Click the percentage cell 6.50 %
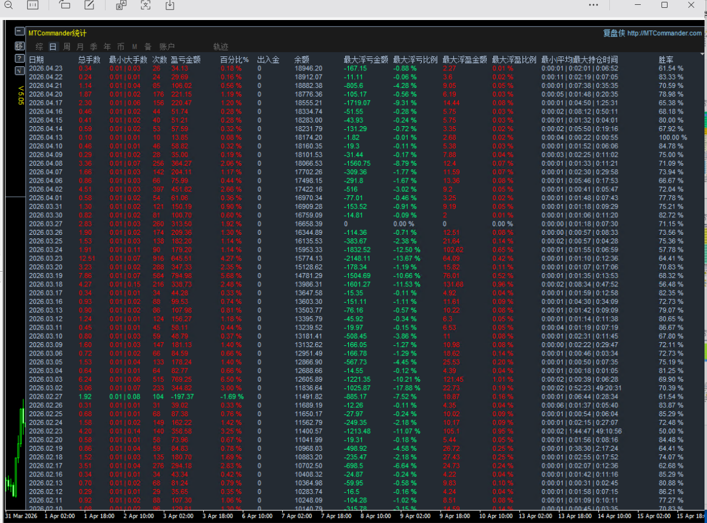The image size is (707, 523). [231, 379]
